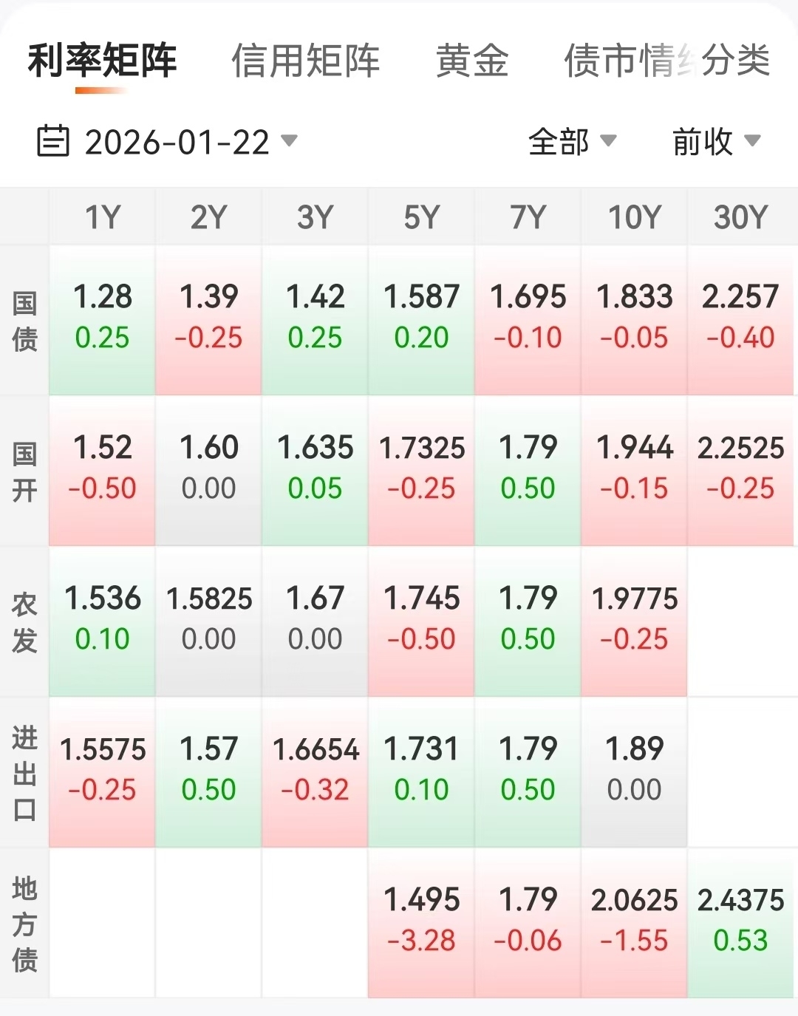
Task: Open the 黄金 tab
Action: [x=472, y=61]
